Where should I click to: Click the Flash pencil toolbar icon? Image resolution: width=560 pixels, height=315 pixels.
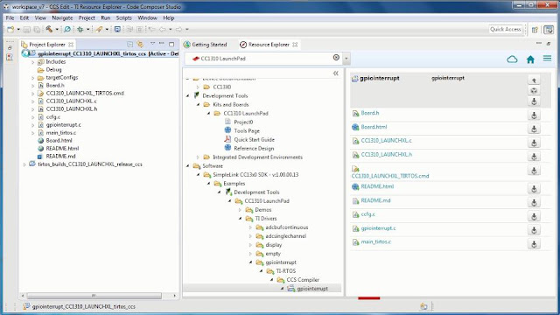[99, 29]
